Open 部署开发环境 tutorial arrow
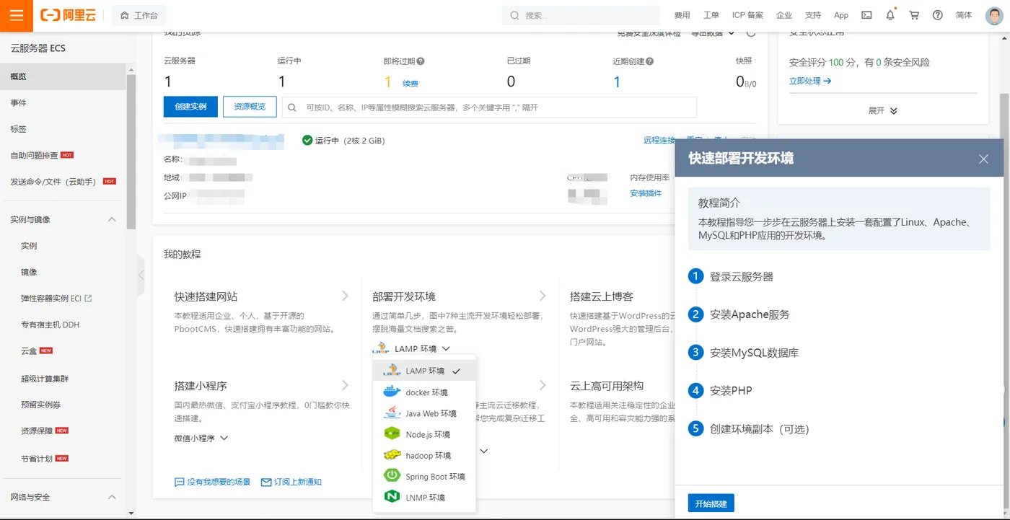The image size is (1010, 520). (543, 296)
